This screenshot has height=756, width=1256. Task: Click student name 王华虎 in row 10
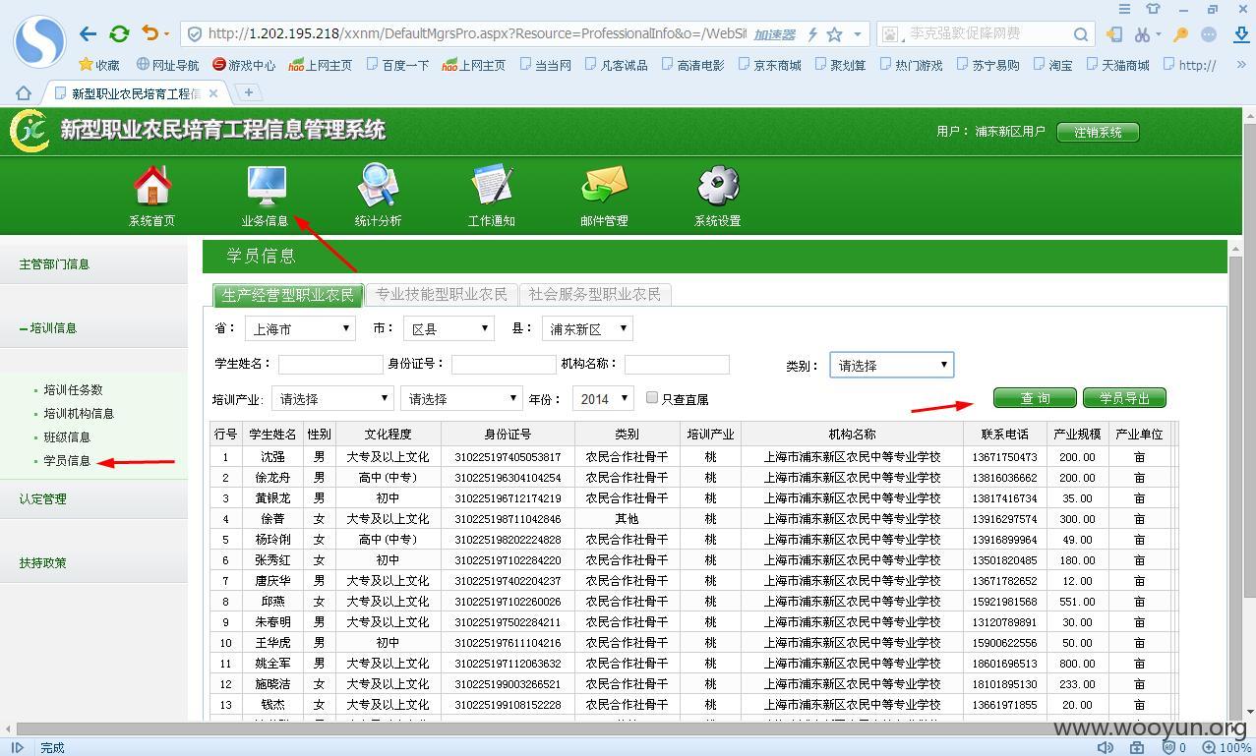coord(272,643)
